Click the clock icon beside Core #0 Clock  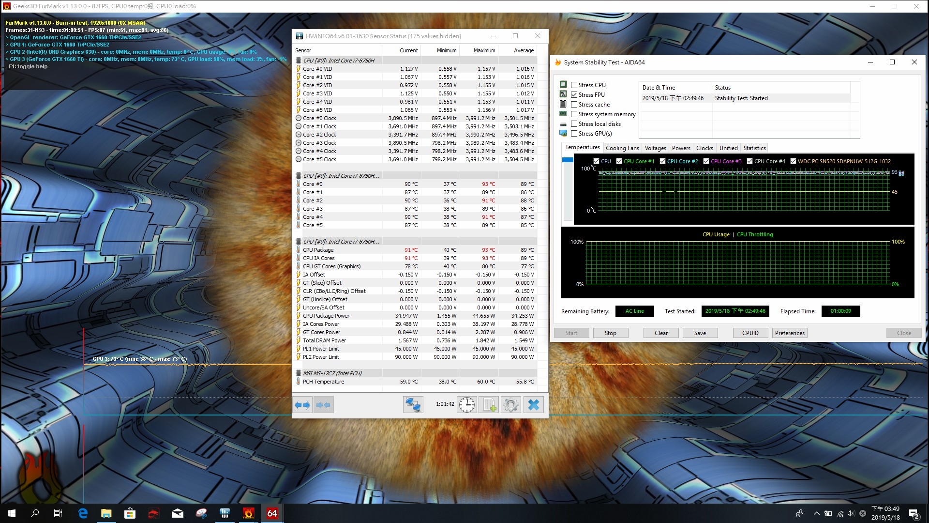pos(299,118)
